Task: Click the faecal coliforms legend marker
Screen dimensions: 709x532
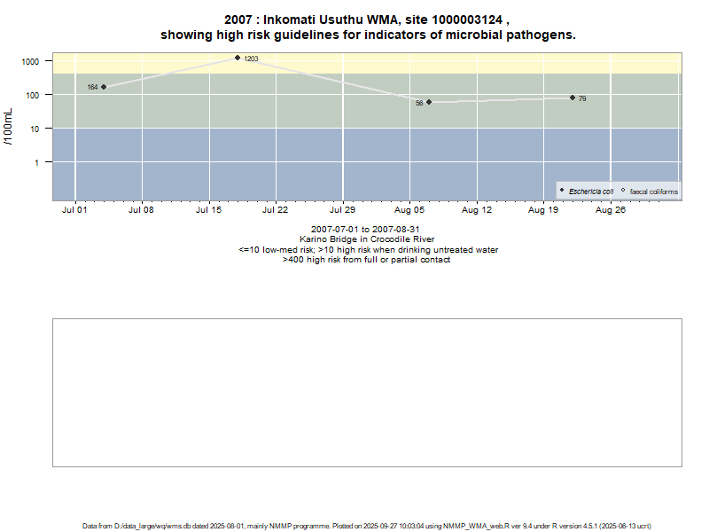Action: 623,191
